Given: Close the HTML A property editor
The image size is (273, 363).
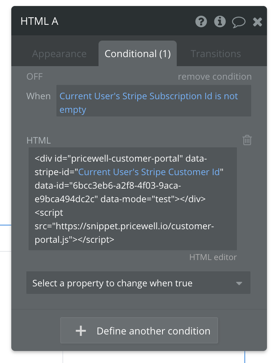Looking at the screenshot, I should [257, 22].
